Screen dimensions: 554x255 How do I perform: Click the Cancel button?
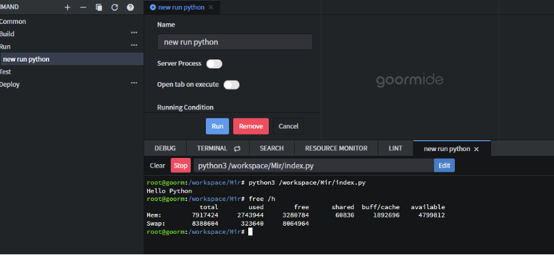click(x=289, y=126)
